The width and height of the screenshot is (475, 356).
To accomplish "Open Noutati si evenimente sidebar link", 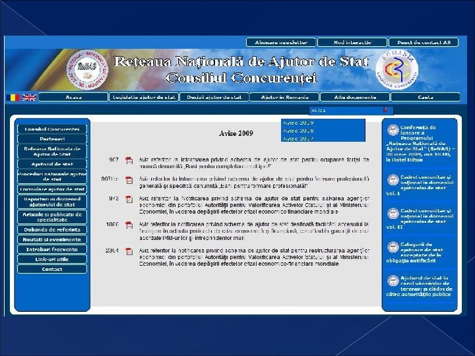I will coord(52,239).
